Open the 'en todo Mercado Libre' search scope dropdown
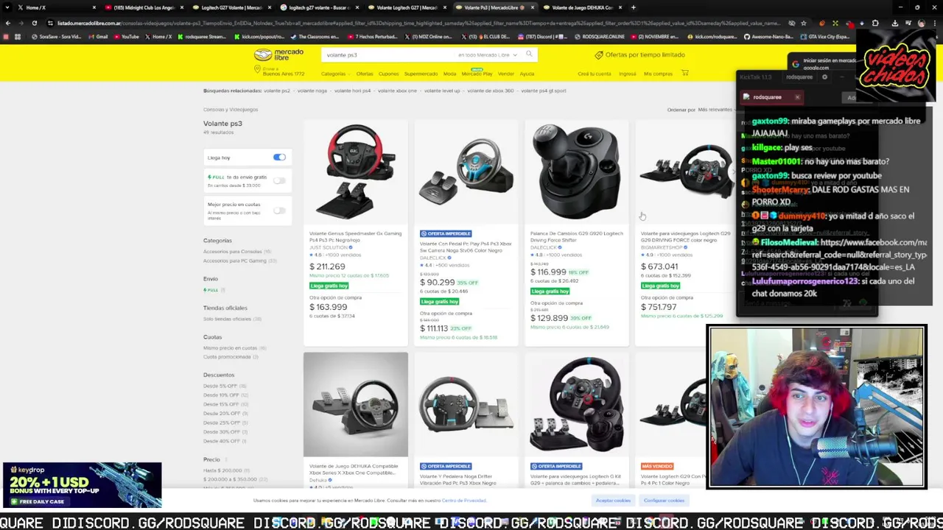The height and width of the screenshot is (530, 943). 486,55
